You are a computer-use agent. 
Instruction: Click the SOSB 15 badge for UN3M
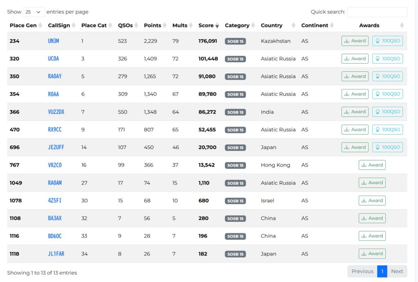coord(236,41)
